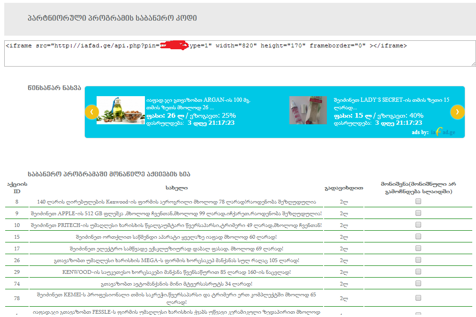Tick checkbox for KENWOOD row ID 29
This screenshot has height=317, width=476.
[x=418, y=272]
